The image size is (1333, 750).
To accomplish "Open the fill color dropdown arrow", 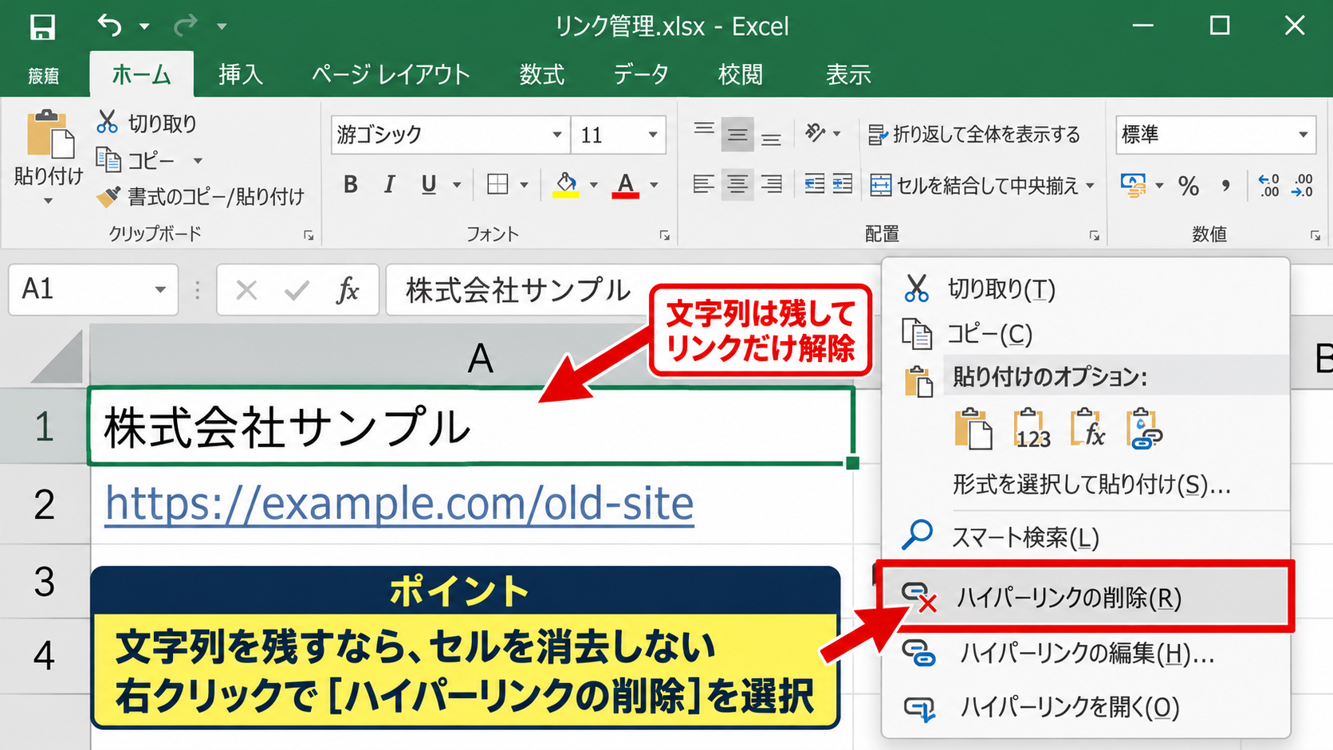I will (x=594, y=185).
